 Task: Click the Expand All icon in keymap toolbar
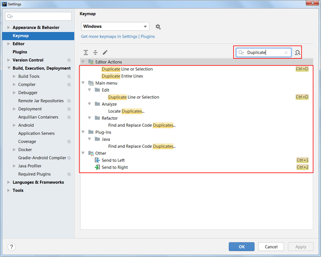(x=86, y=53)
